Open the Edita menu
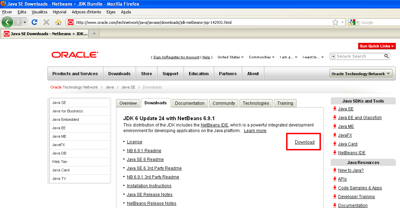The height and width of the screenshot is (208, 400). (x=22, y=12)
